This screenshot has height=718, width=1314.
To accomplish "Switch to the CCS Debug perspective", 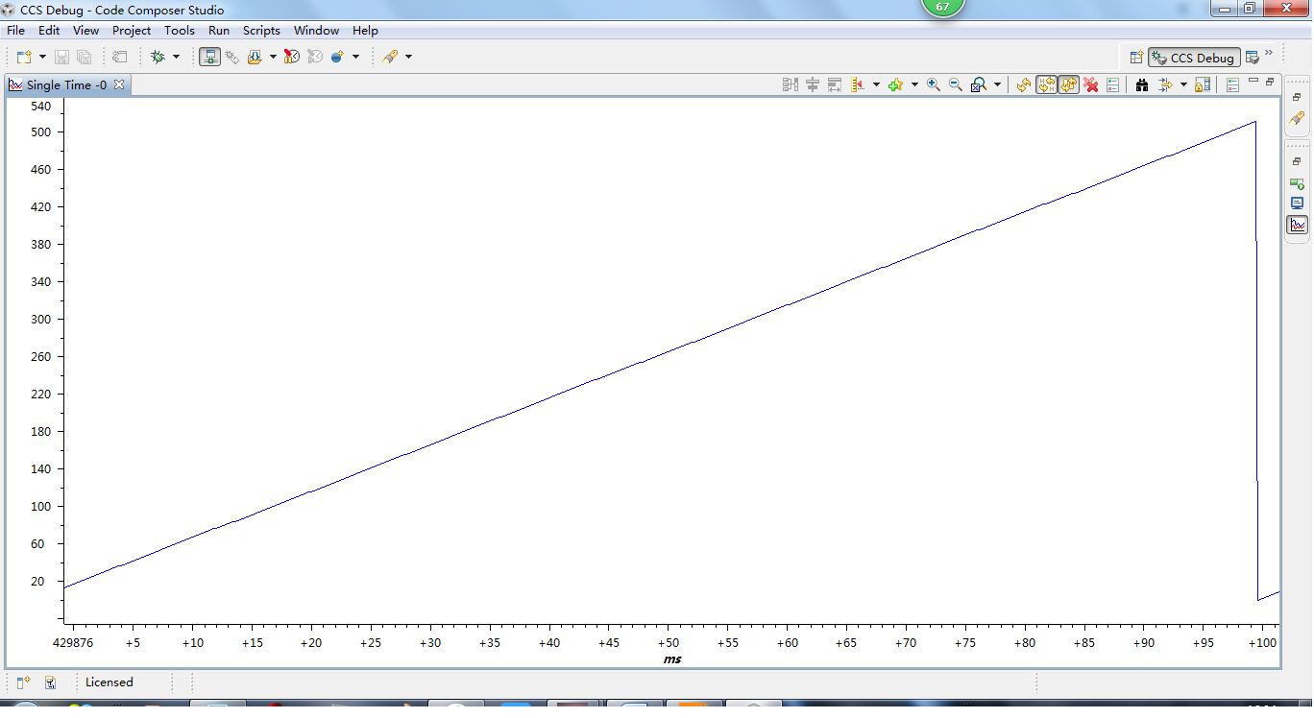I will pos(1194,58).
